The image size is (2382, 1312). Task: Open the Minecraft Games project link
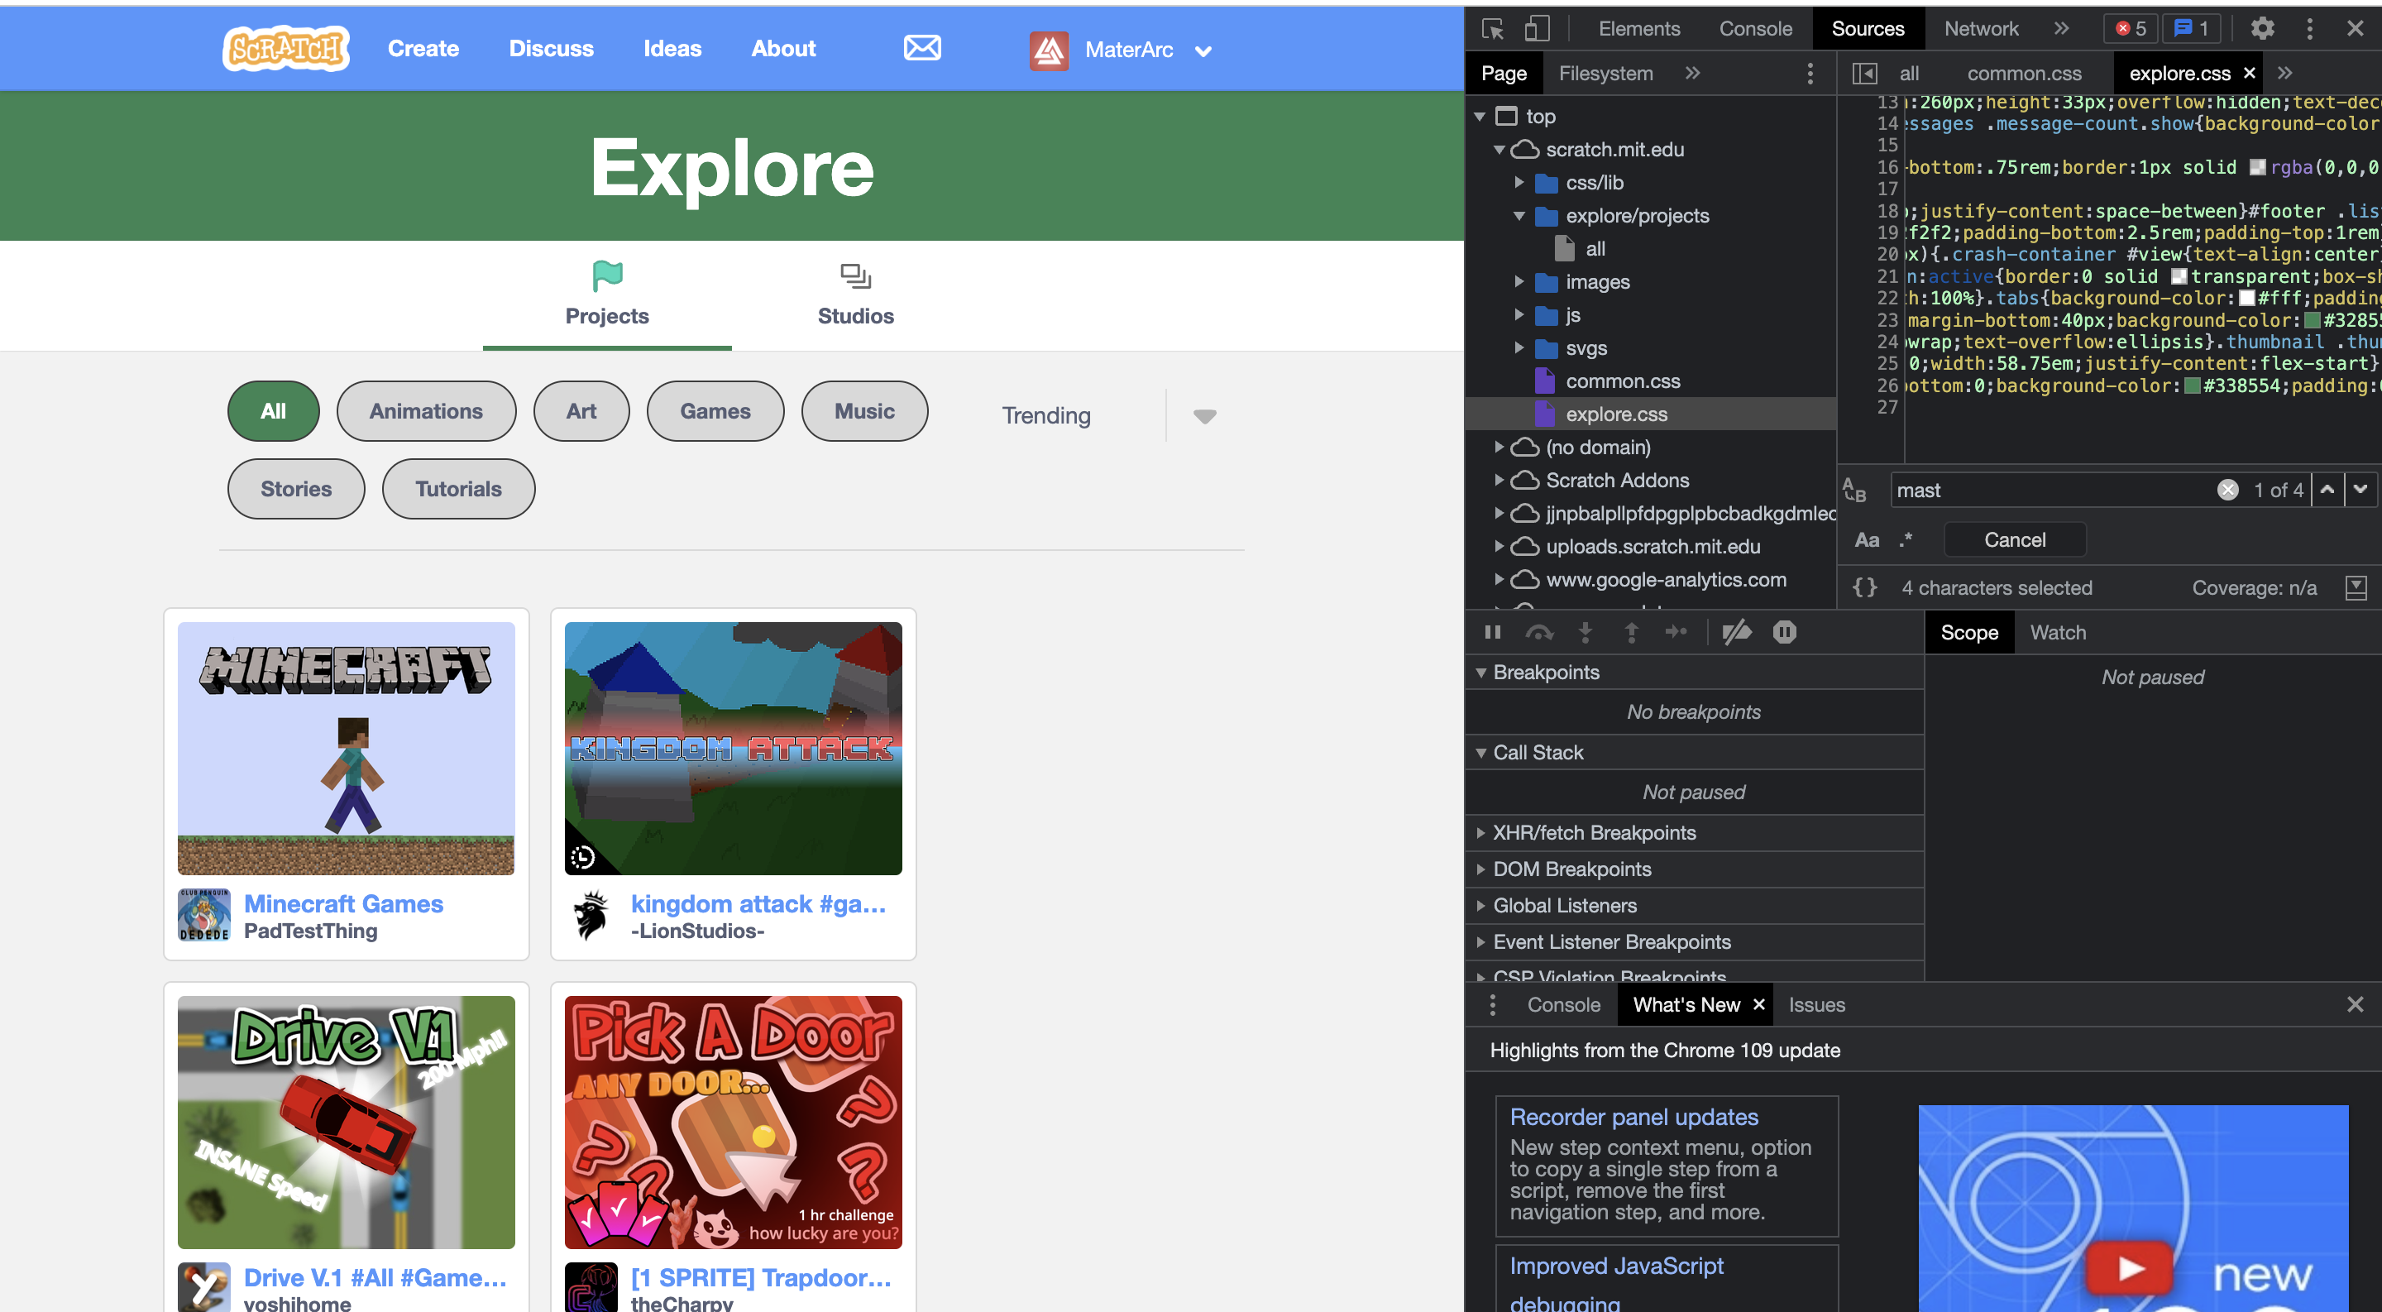(343, 903)
